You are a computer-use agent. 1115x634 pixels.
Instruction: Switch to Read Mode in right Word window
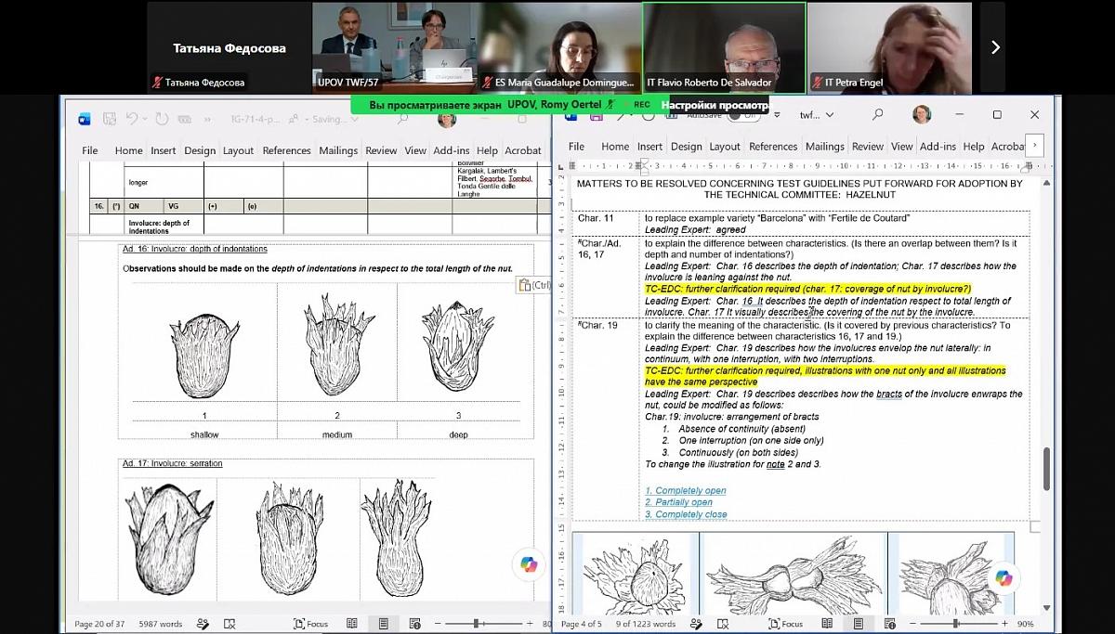tap(829, 624)
